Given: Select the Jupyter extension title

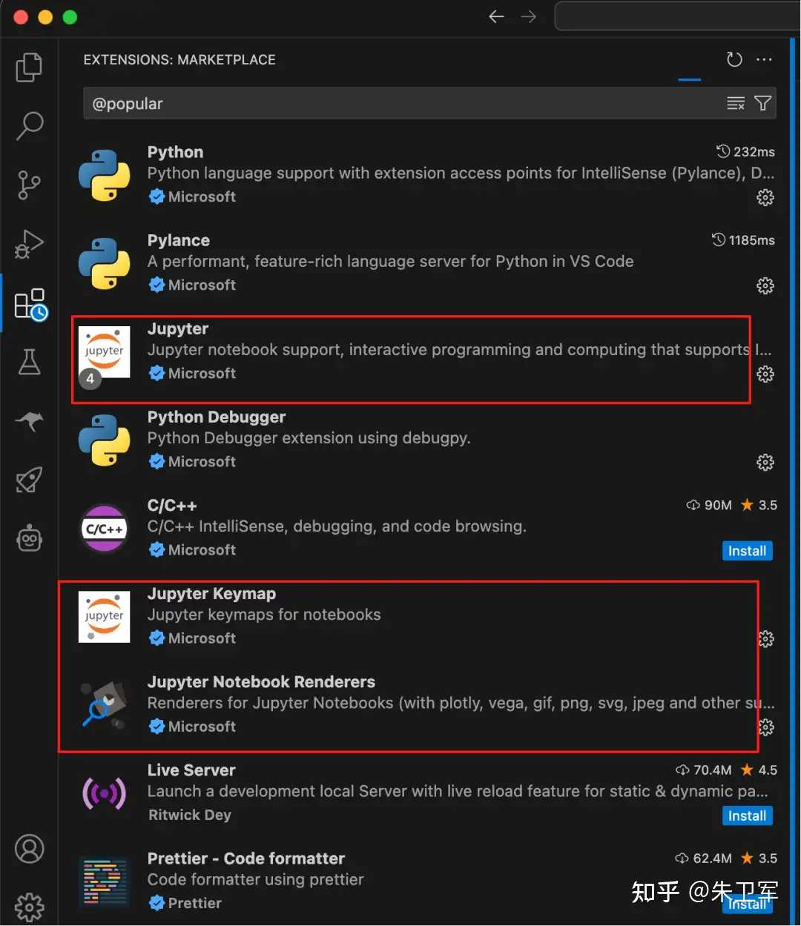Looking at the screenshot, I should click(178, 328).
